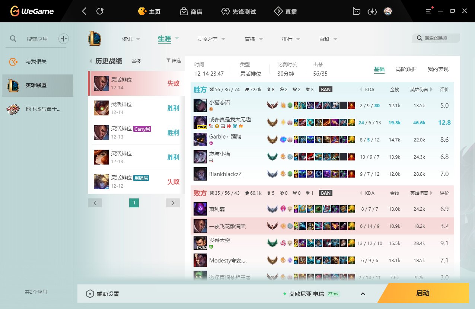Collapse 历史战绩 with left triangle

tap(90, 61)
